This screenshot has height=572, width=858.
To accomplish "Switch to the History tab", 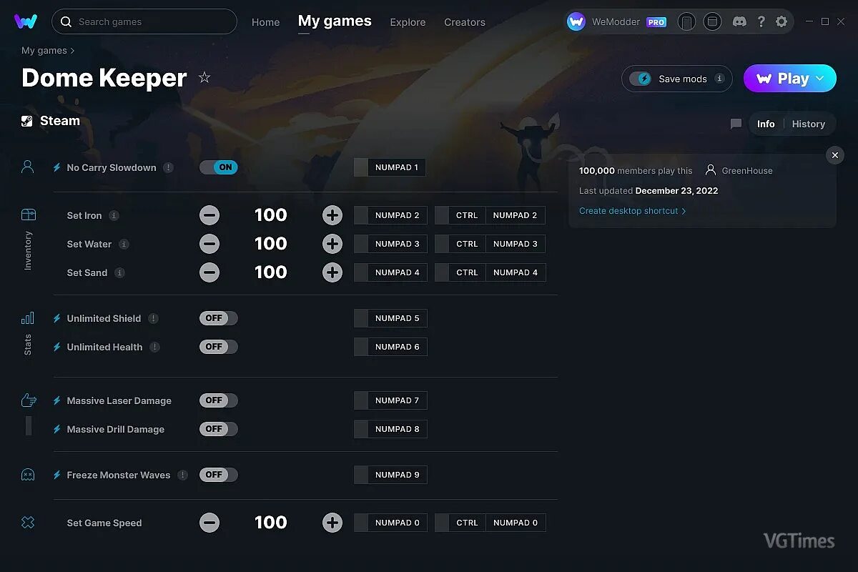I will 809,124.
